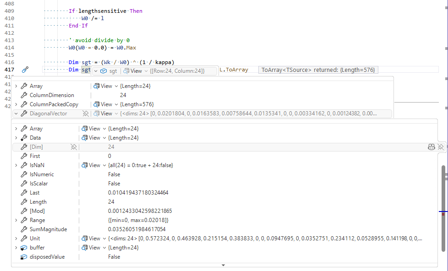This screenshot has width=448, height=271.
Task: Click the screwdriver quick-action icon on line 417
Action: tap(25, 70)
